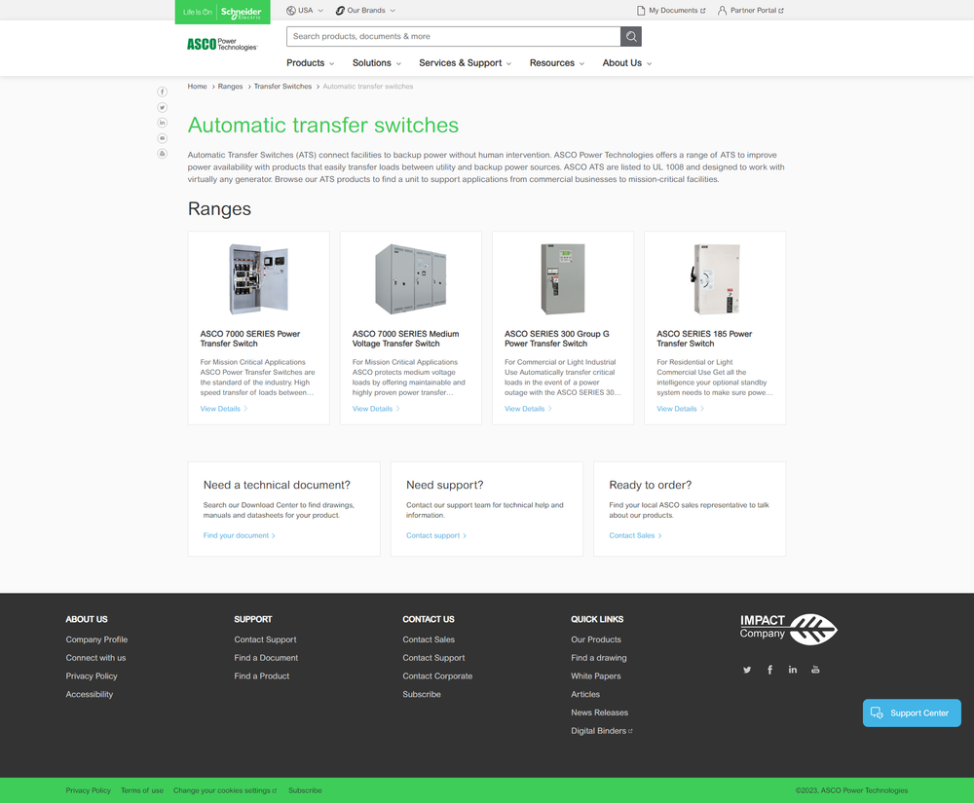Click the ASCO Power Technologies logo
The width and height of the screenshot is (974, 803).
click(222, 44)
